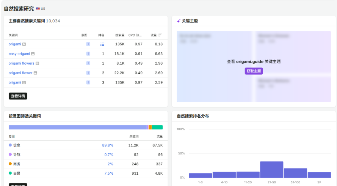
Task: Click the blue dot beside 信息
Action: [10, 145]
